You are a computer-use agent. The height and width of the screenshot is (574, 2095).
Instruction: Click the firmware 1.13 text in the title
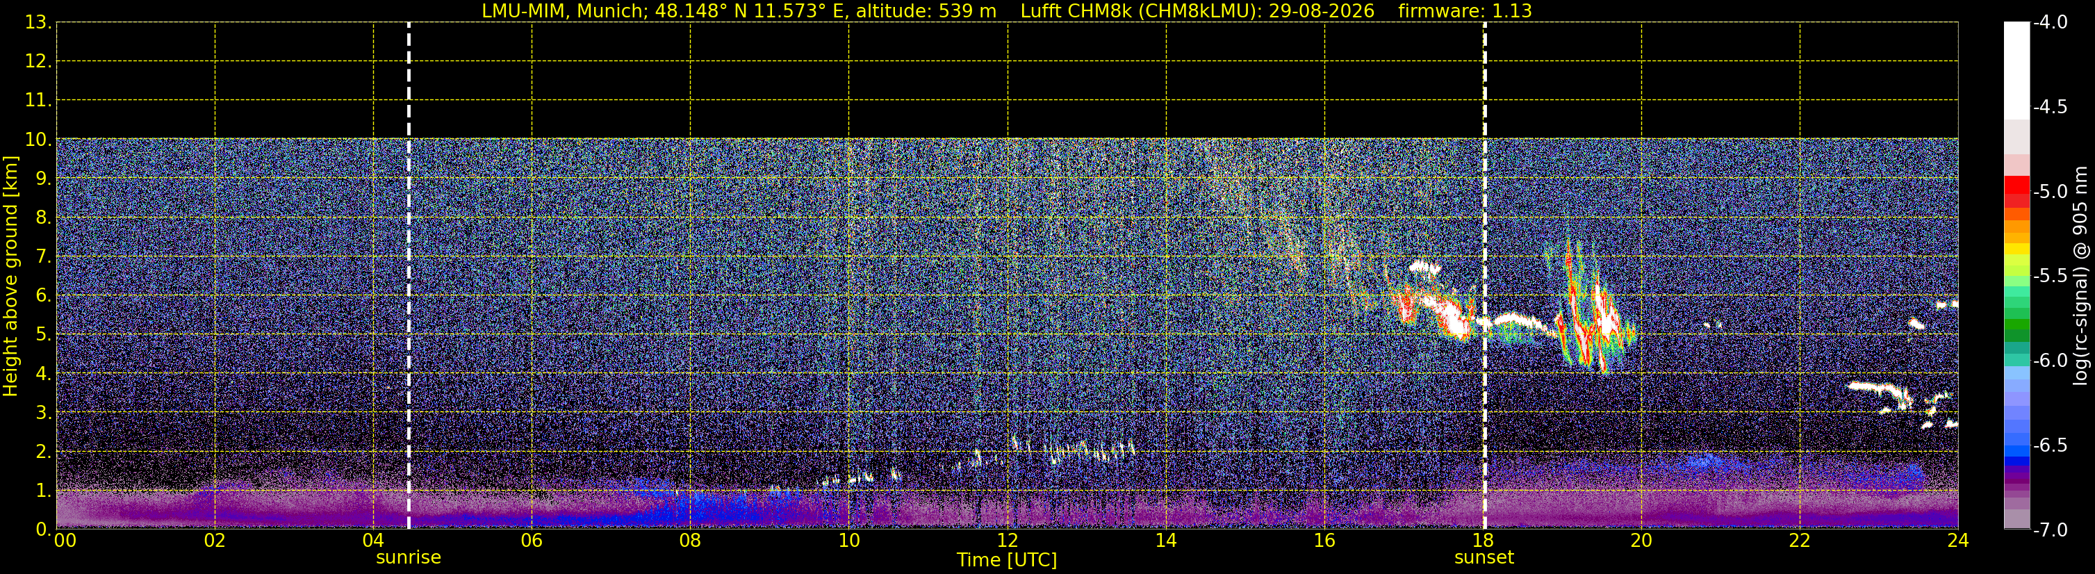(x=1465, y=11)
